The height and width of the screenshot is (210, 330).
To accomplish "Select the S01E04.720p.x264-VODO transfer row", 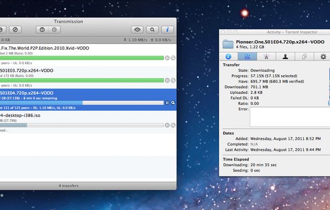I will click(x=88, y=100).
